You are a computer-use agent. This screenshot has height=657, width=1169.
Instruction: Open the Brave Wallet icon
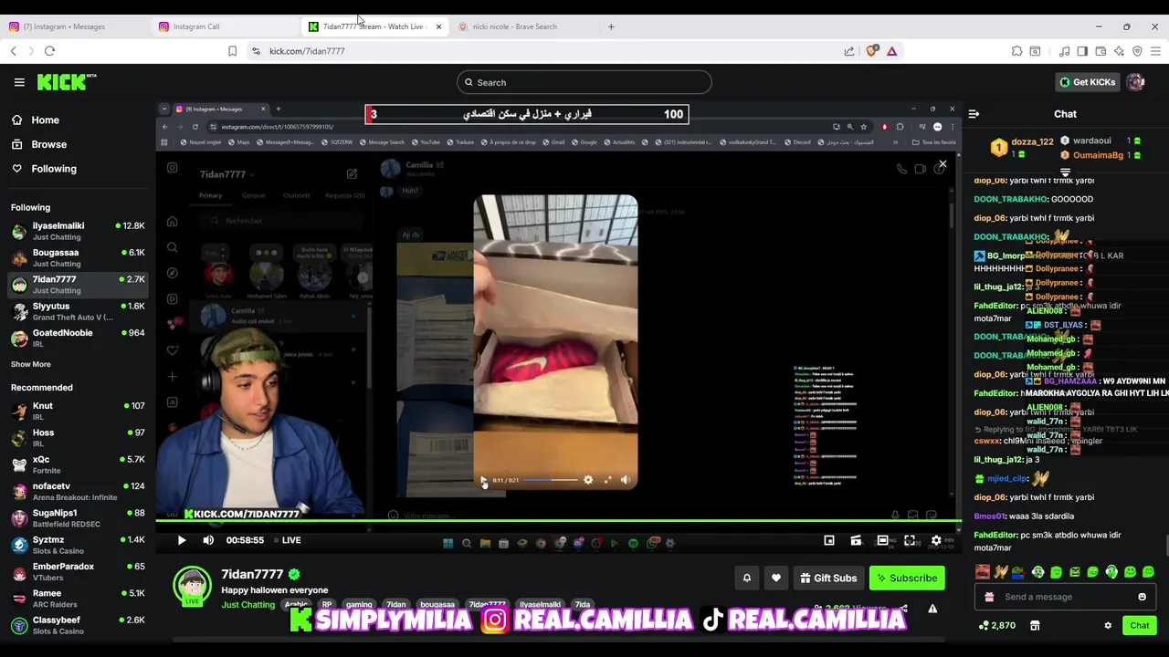pyautogui.click(x=1101, y=51)
